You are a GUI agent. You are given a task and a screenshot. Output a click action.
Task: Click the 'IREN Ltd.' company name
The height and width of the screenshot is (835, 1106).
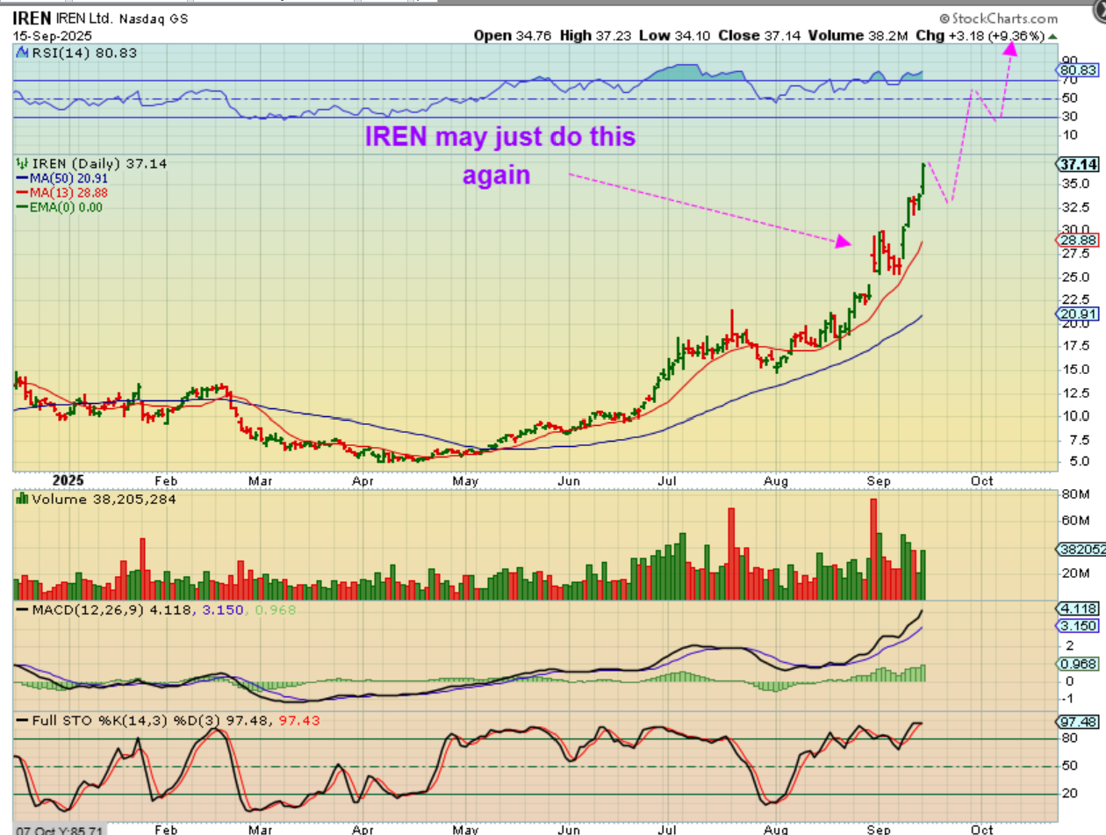pyautogui.click(x=84, y=18)
